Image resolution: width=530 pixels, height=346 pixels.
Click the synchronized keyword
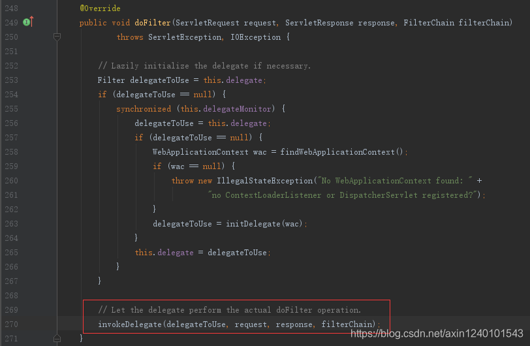[144, 109]
